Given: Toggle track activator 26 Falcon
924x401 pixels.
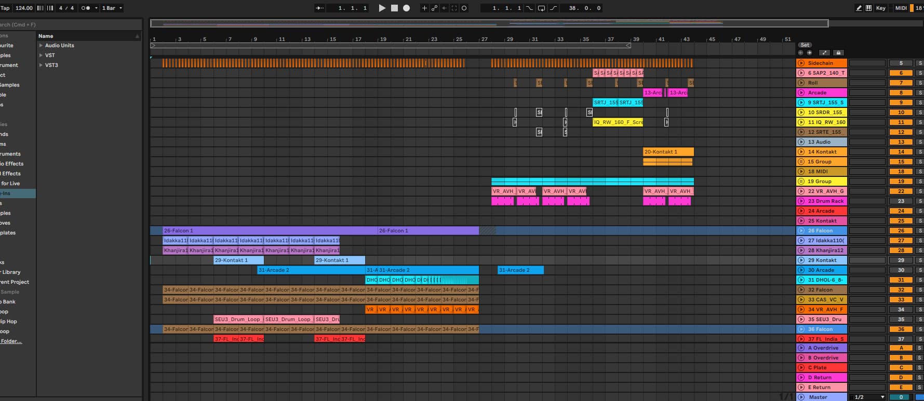Looking at the screenshot, I should click(901, 231).
